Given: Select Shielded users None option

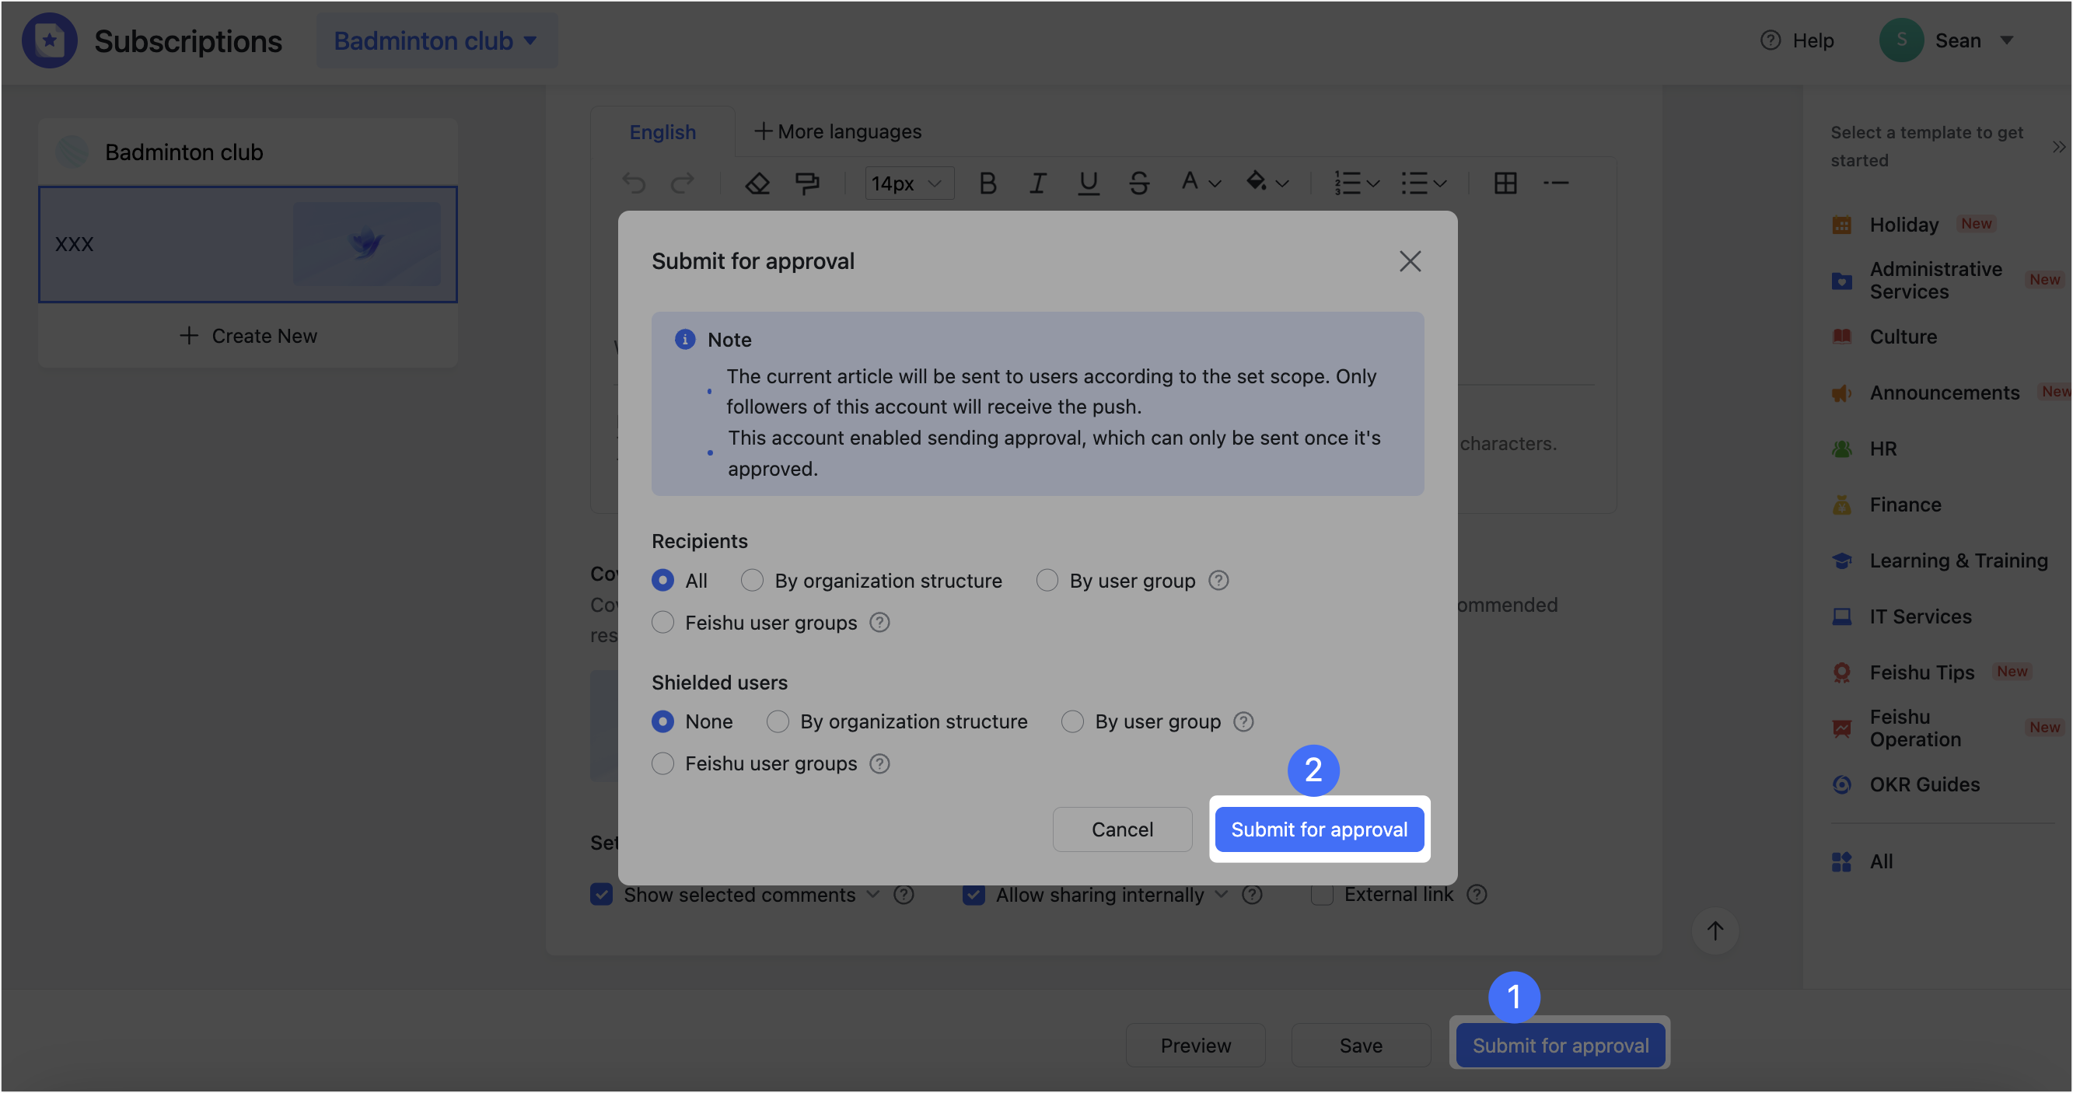Looking at the screenshot, I should (662, 721).
